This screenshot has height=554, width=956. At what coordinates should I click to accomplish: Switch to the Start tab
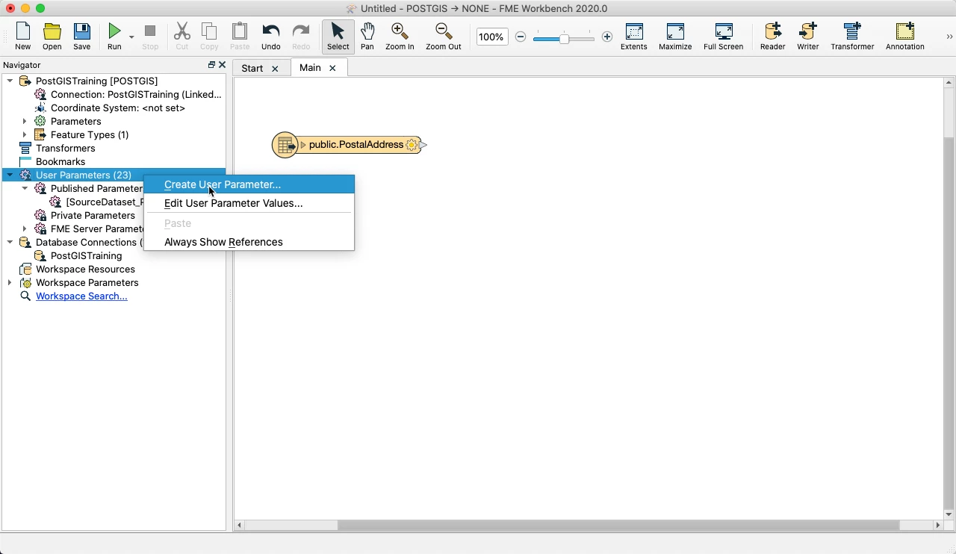(x=252, y=68)
